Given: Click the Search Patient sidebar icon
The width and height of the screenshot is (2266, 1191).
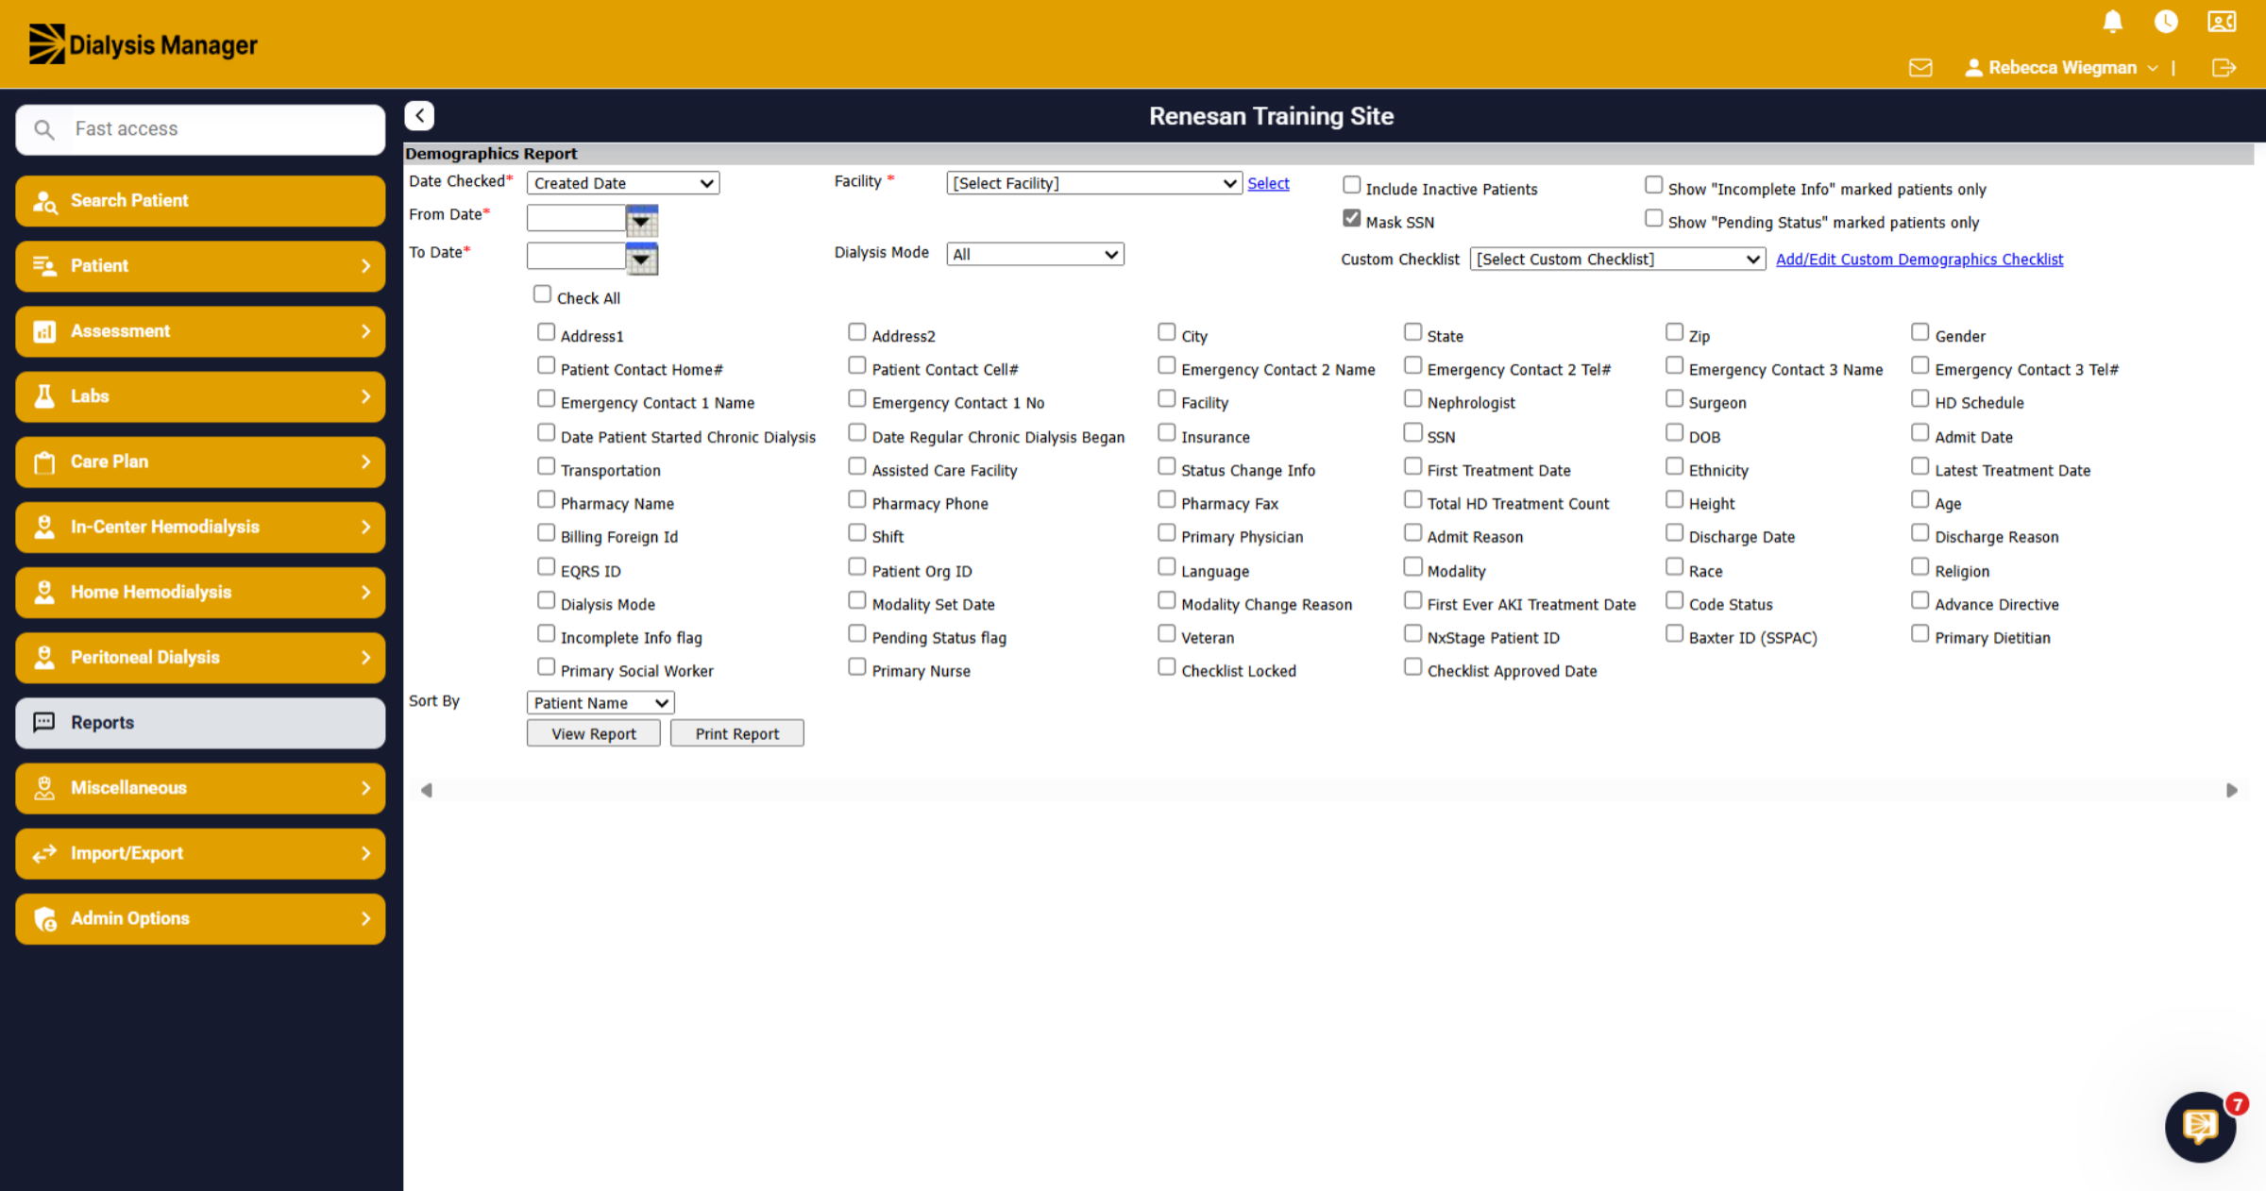Looking at the screenshot, I should [44, 201].
